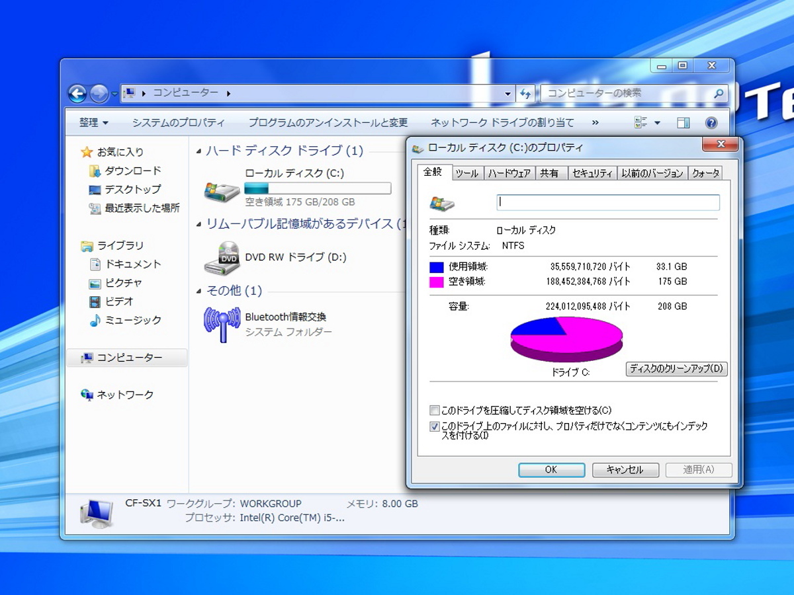This screenshot has height=595, width=794.
Task: Open the view options dropdown arrow
Action: [x=657, y=123]
